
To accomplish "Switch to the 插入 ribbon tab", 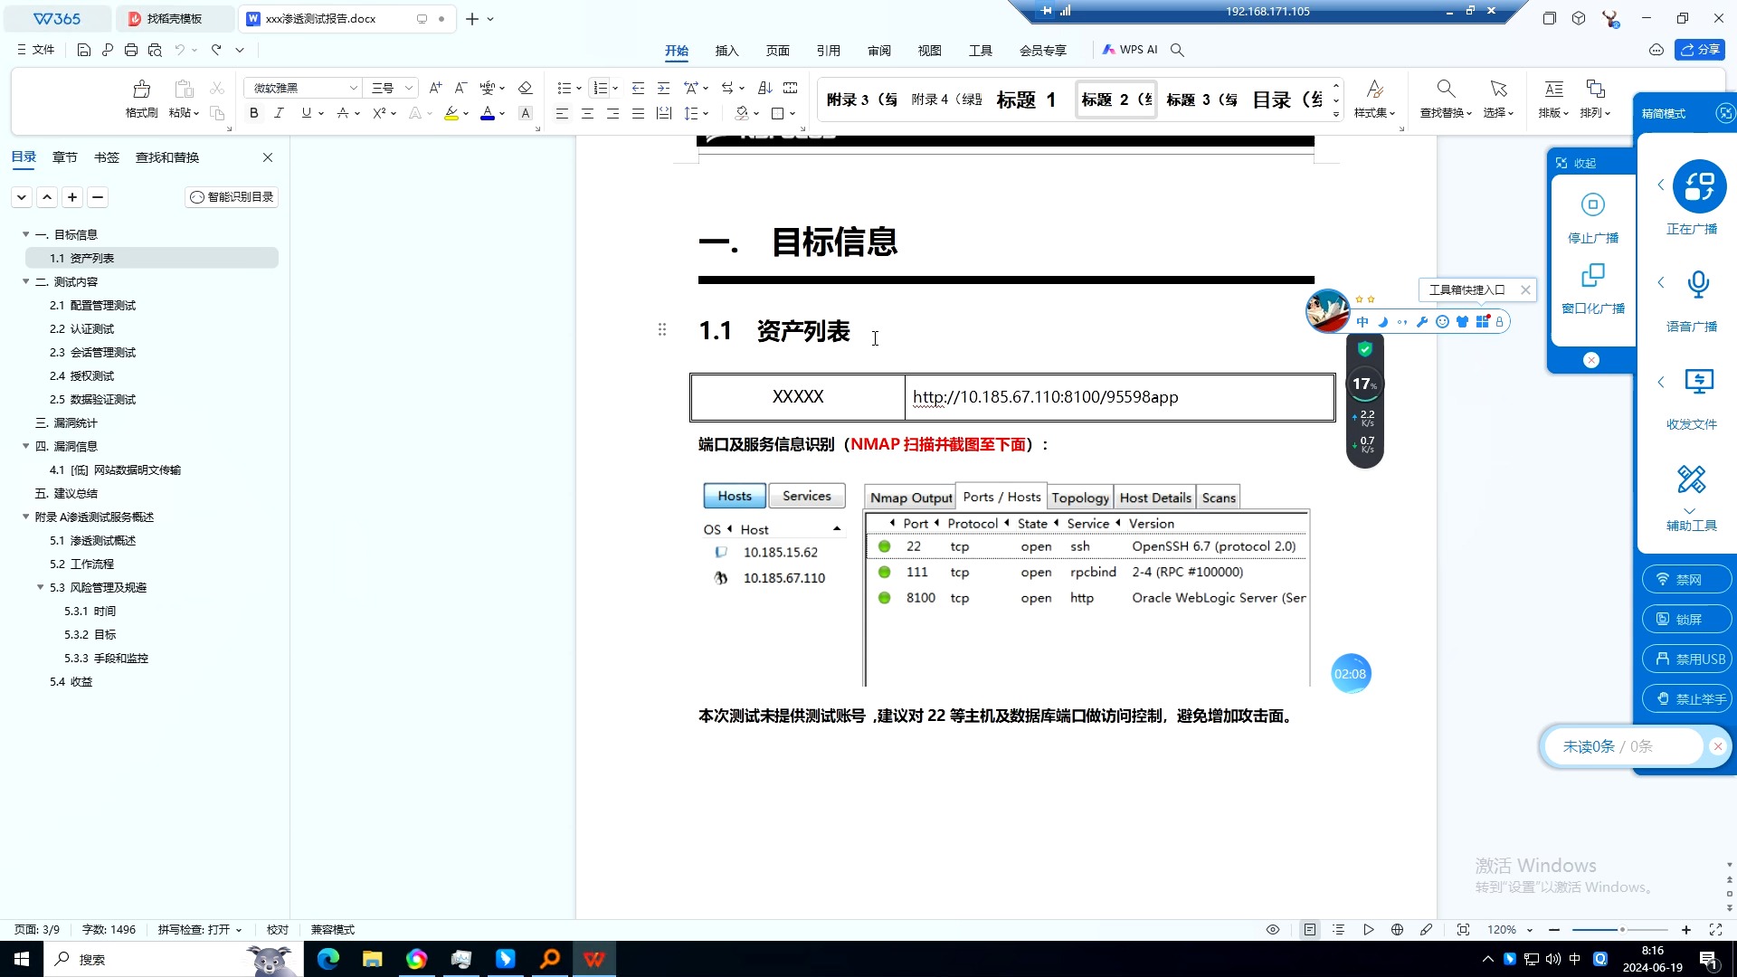I will 726,51.
